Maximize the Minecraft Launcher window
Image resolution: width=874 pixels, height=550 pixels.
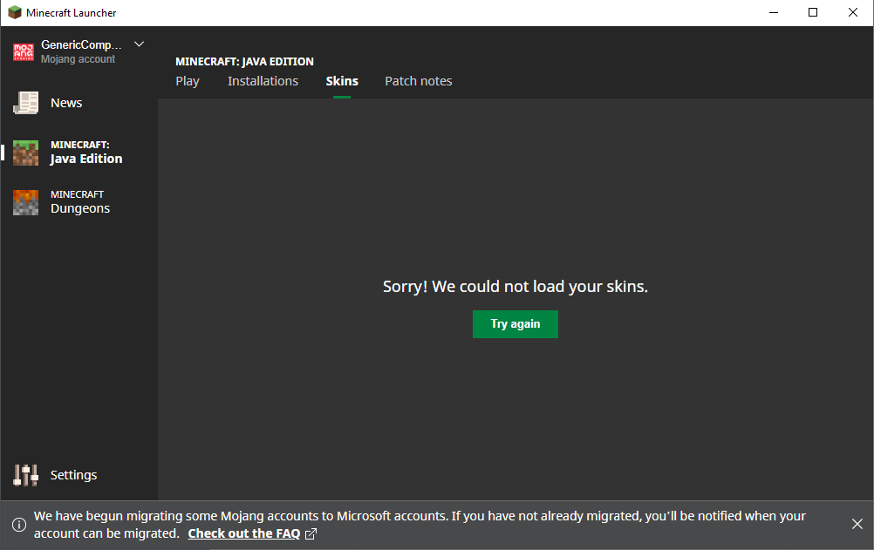point(813,12)
